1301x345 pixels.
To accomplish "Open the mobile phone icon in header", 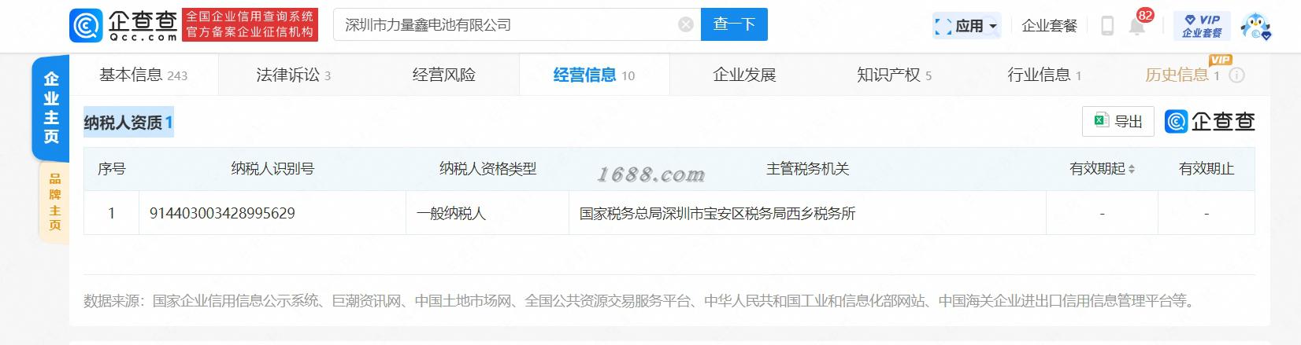I will pos(1106,26).
